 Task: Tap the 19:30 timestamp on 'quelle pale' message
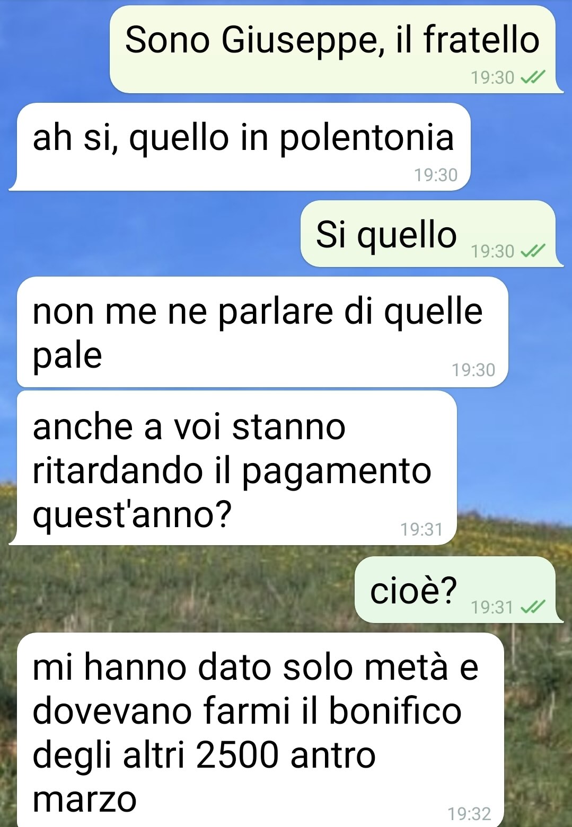[473, 370]
